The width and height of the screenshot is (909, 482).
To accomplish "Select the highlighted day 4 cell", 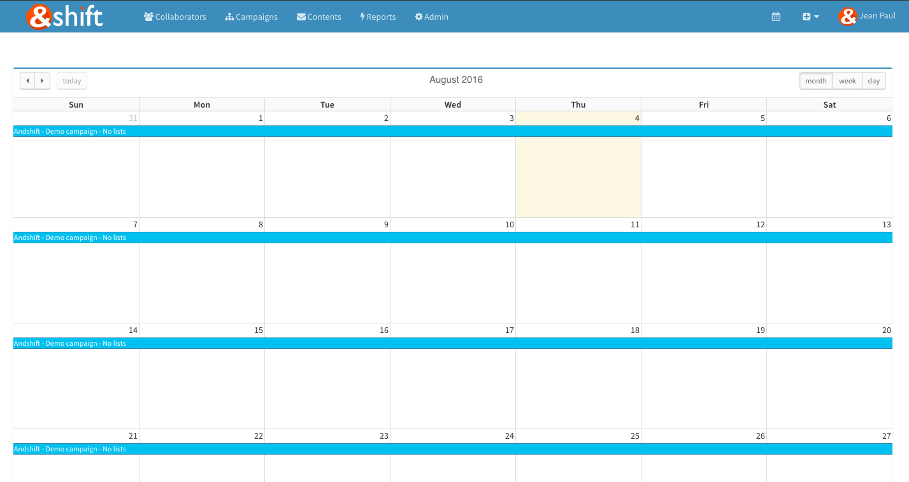I will pyautogui.click(x=578, y=164).
